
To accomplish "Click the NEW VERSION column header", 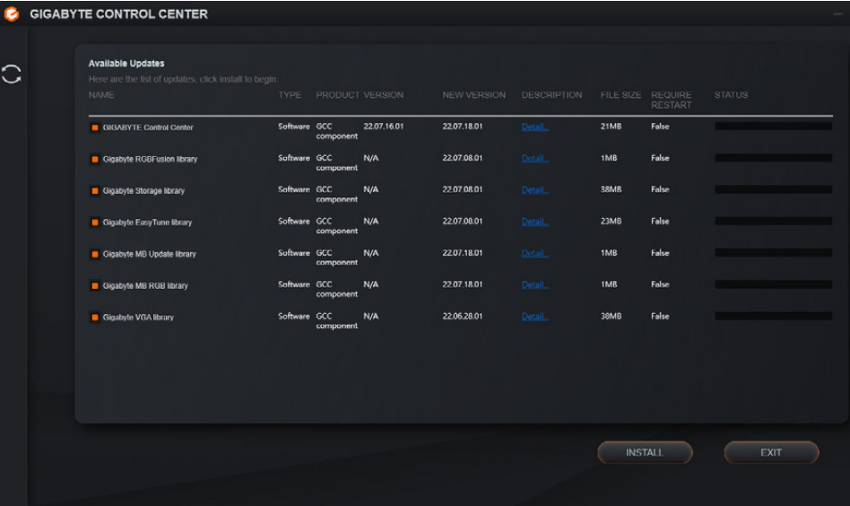I will 473,95.
